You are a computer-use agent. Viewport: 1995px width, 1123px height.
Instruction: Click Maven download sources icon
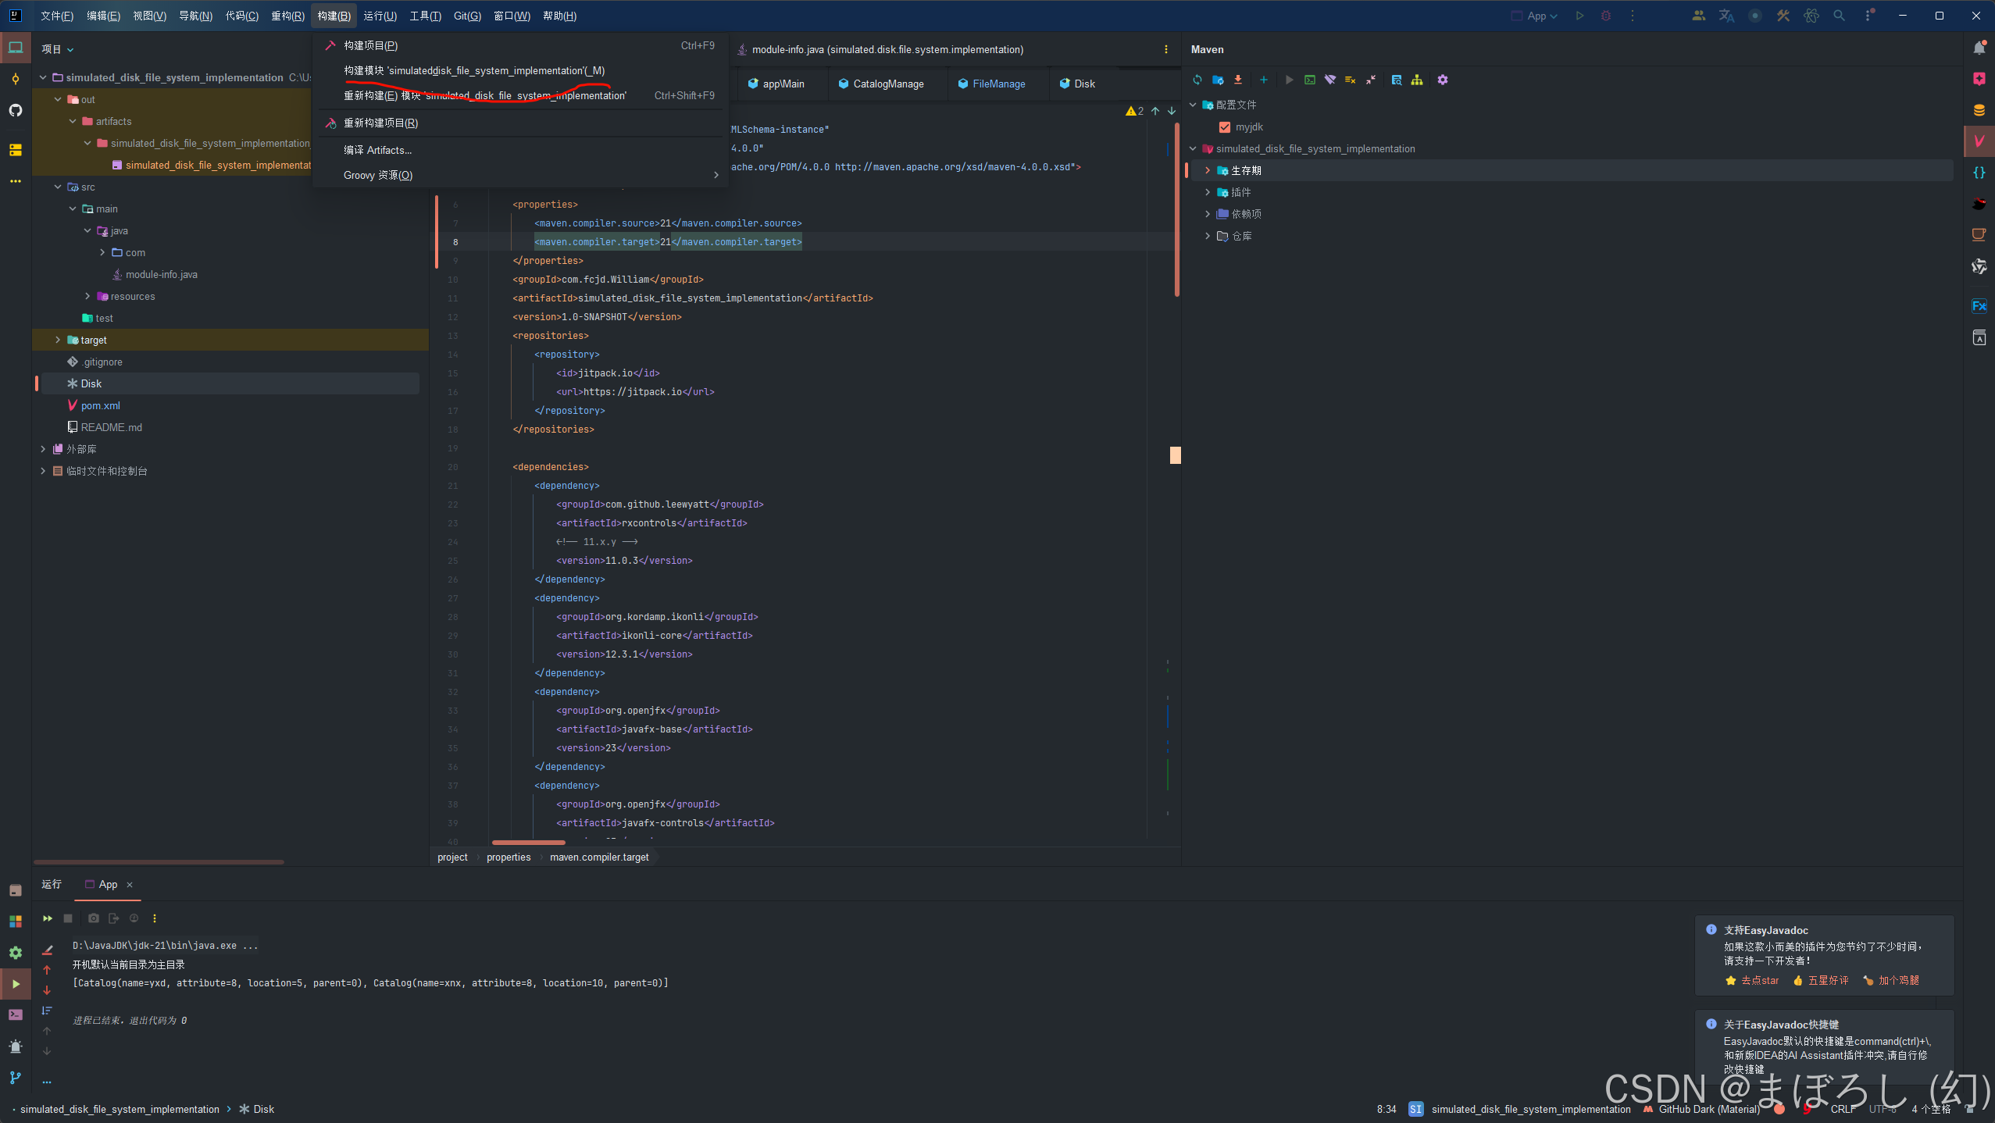click(x=1238, y=80)
